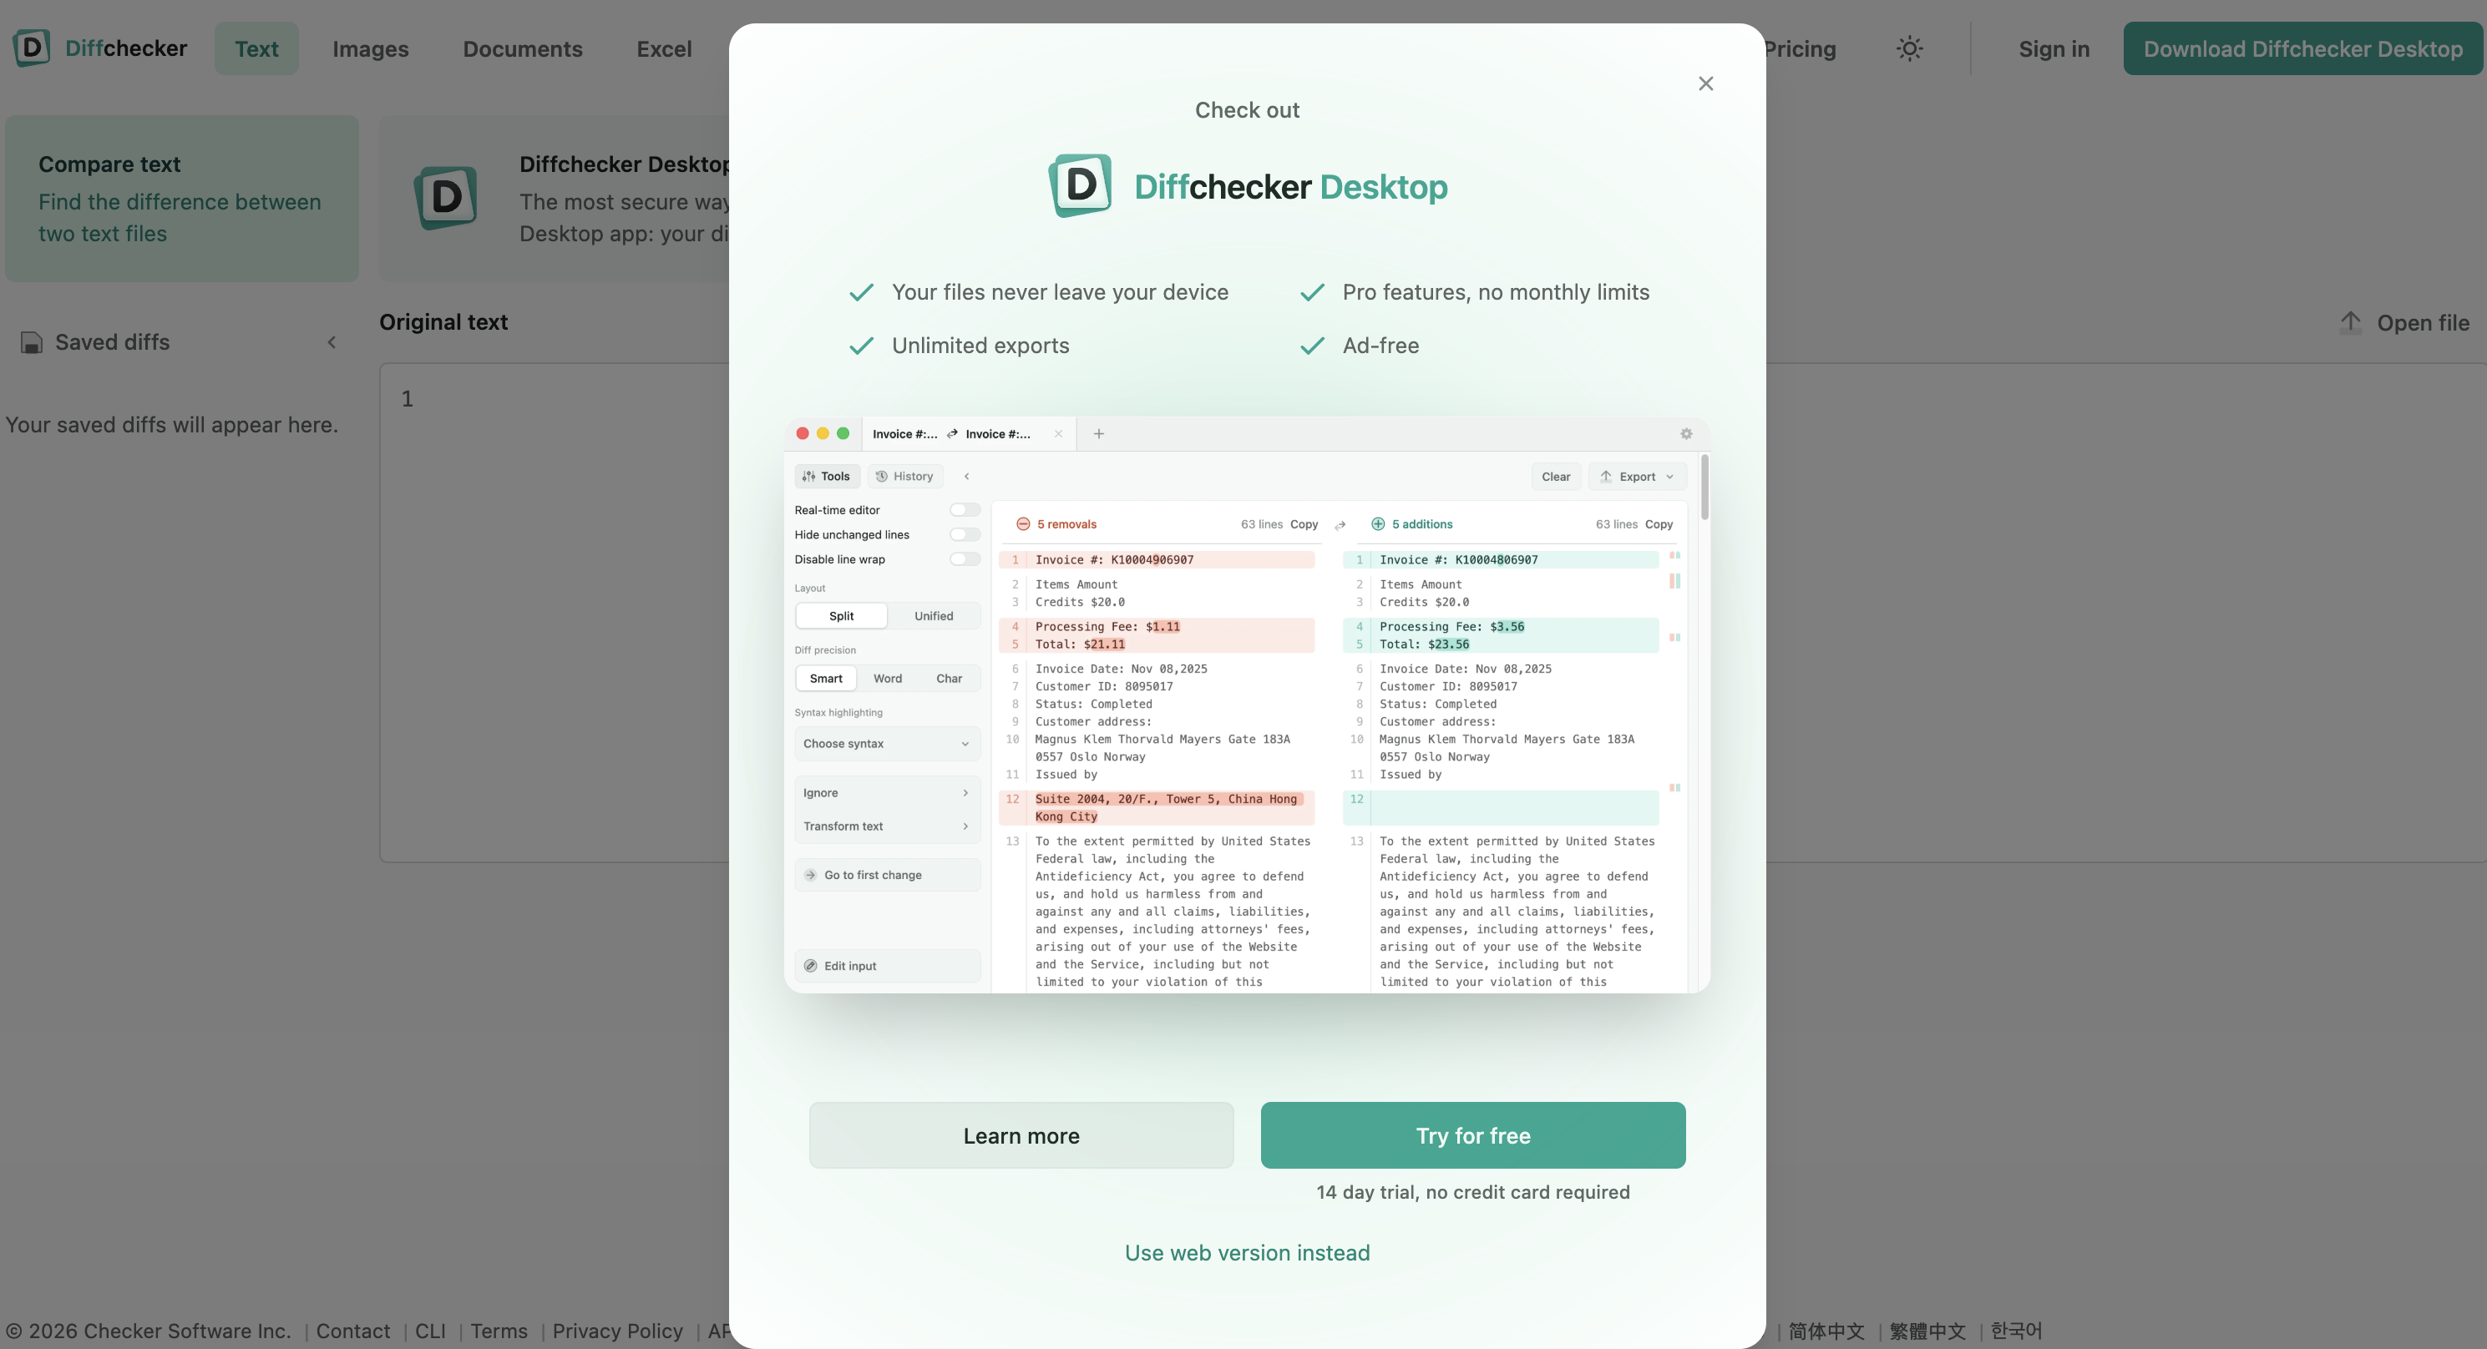2487x1349 pixels.
Task: Click Download Diffchecker Desktop button
Action: [2302, 48]
